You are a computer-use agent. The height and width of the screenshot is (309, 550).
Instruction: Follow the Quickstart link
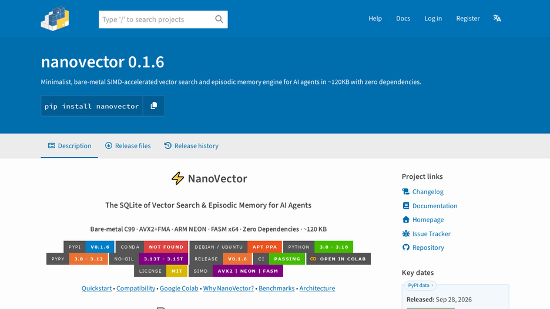pyautogui.click(x=96, y=288)
